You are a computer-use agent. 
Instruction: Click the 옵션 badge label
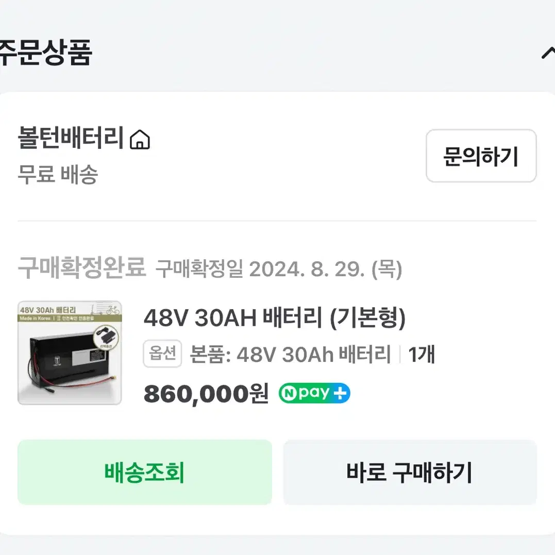162,354
